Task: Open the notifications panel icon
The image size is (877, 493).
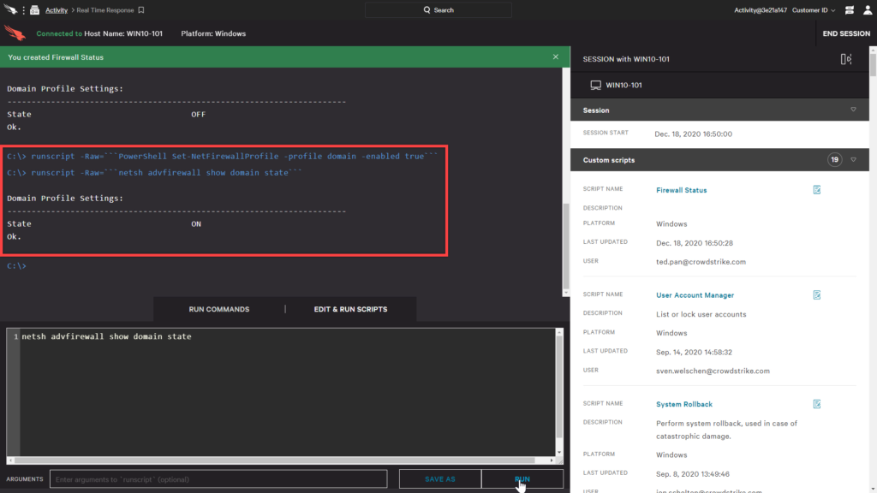Action: pyautogui.click(x=849, y=10)
